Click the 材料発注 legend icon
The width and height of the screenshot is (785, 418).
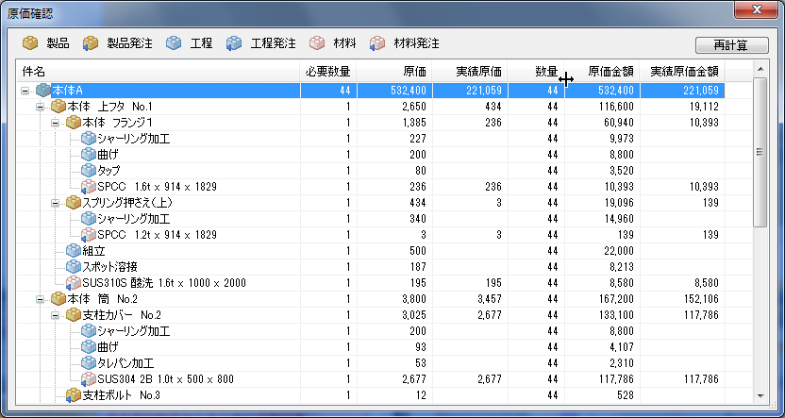point(377,43)
